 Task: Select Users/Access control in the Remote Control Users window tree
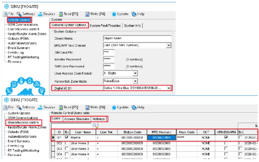coord(23,123)
